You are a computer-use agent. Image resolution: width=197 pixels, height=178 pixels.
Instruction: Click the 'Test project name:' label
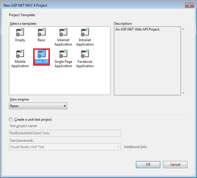coord(23,126)
